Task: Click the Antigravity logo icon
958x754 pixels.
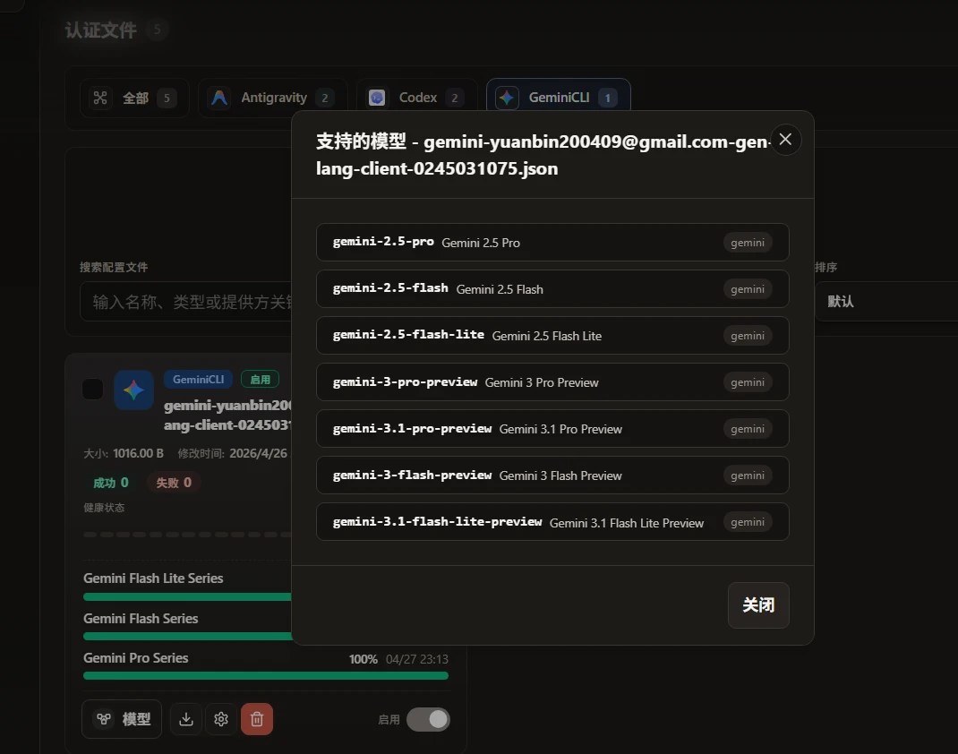Action: (219, 98)
